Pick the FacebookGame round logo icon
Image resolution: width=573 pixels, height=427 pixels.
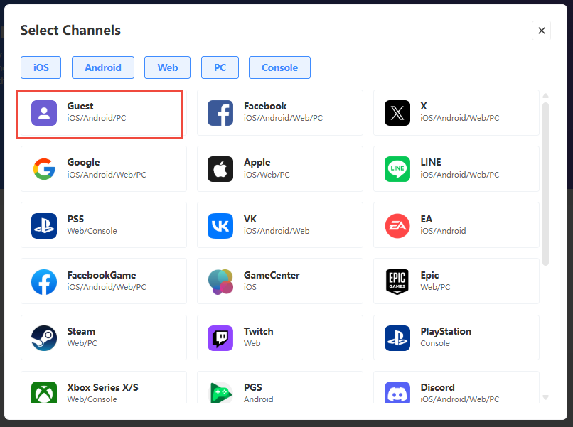pyautogui.click(x=44, y=281)
